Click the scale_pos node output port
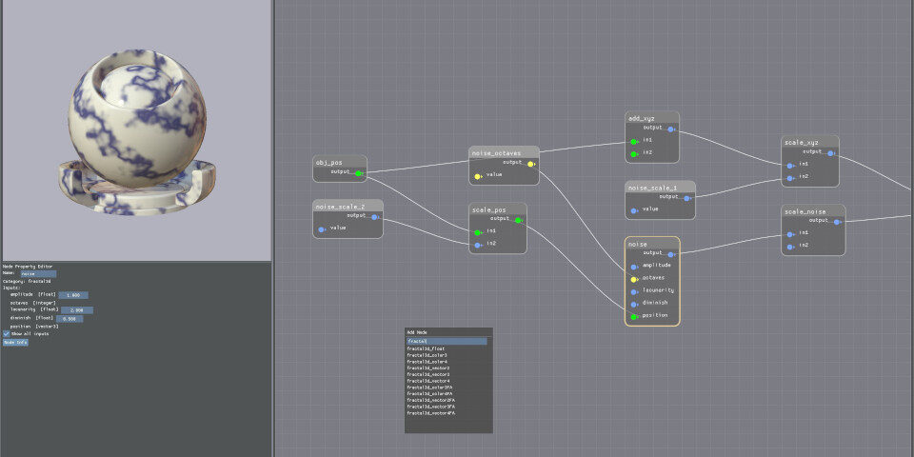This screenshot has height=457, width=914. [518, 219]
